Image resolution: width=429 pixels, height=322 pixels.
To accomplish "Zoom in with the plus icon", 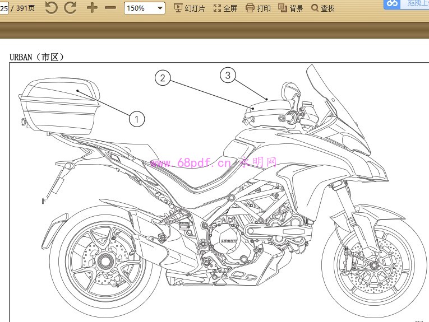I will pyautogui.click(x=93, y=8).
